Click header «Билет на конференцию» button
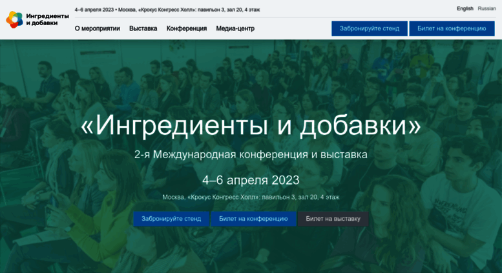The image size is (502, 273). tap(452, 28)
